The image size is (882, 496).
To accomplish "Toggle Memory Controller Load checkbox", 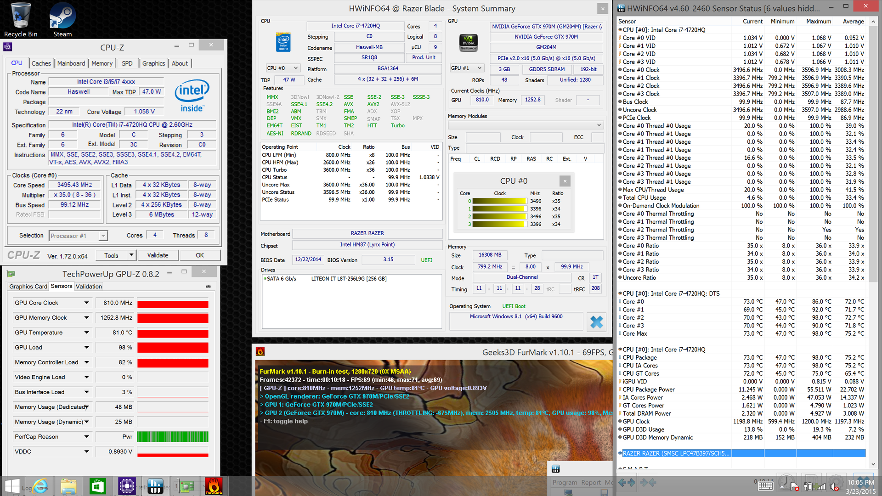I will click(87, 362).
